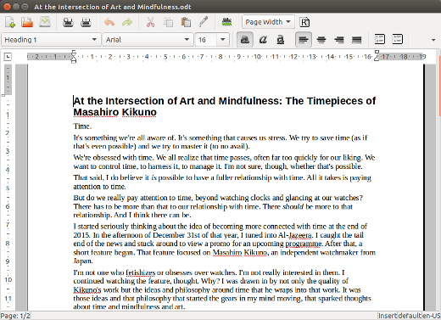
Task: Click the New document icon
Action: click(10, 22)
